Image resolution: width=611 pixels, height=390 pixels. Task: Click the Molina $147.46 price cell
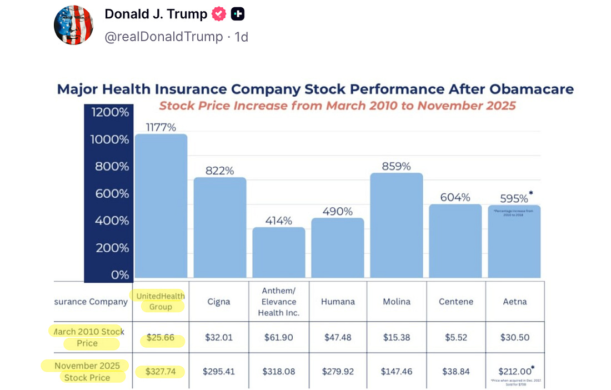pyautogui.click(x=397, y=372)
